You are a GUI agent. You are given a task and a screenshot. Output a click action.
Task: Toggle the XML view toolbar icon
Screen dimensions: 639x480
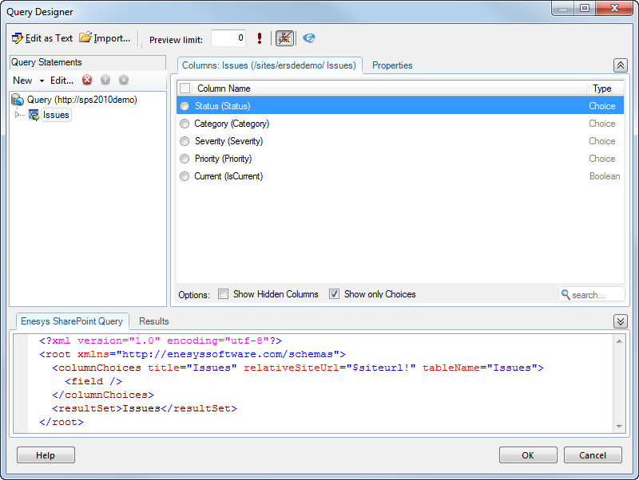coord(284,38)
